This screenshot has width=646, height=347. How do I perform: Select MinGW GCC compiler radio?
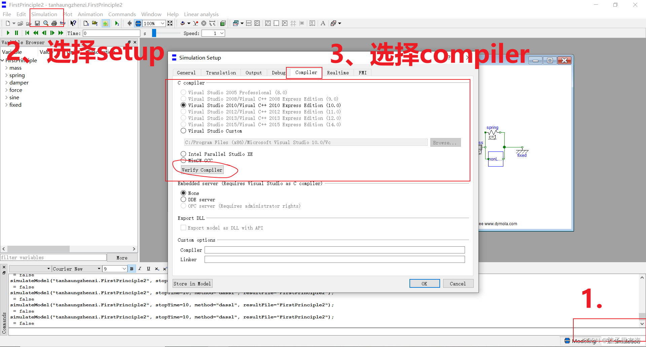point(183,160)
